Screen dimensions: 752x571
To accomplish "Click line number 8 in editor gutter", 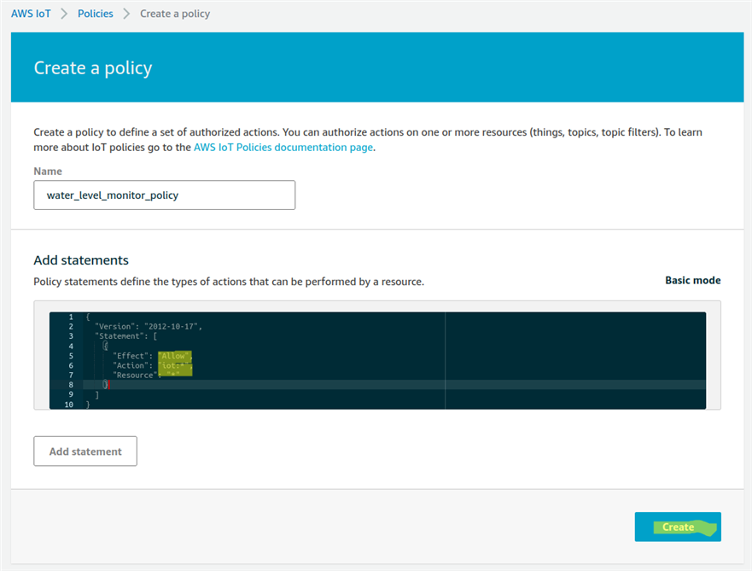I will [71, 384].
